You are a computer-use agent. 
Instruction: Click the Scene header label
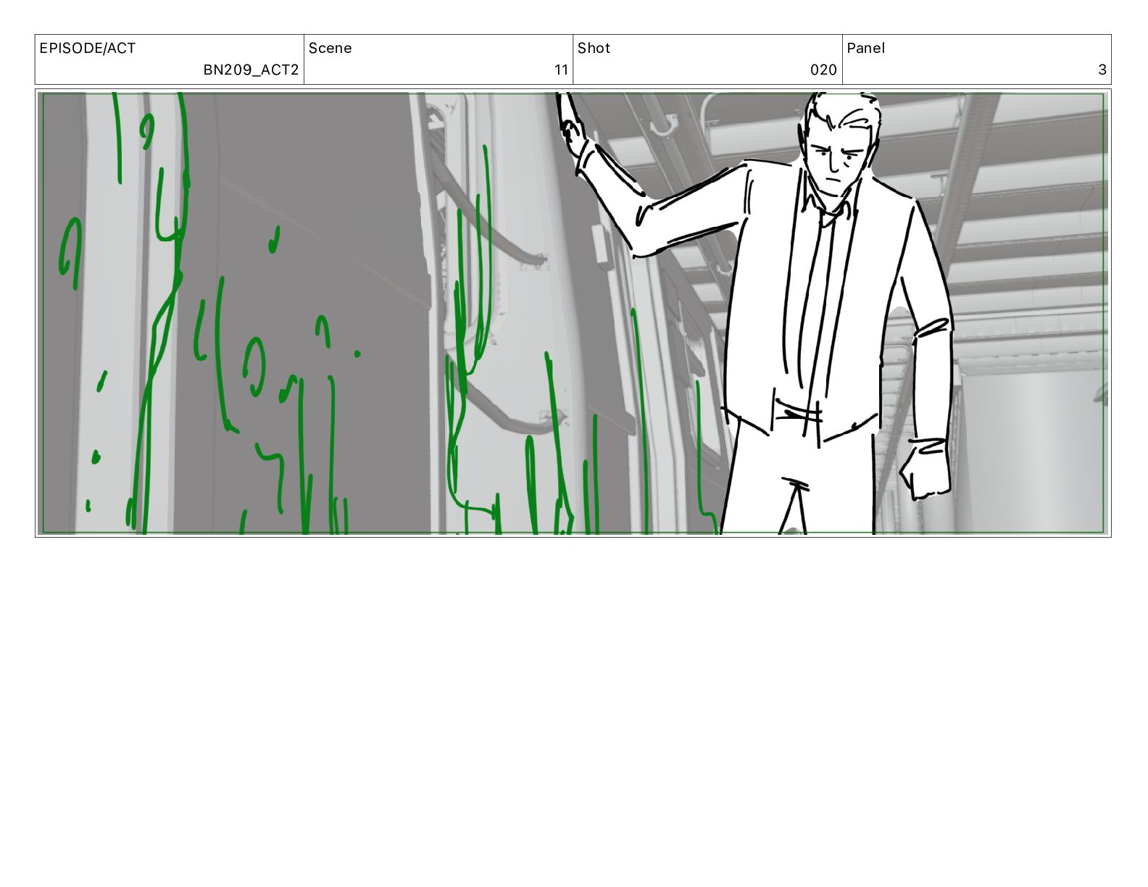click(330, 49)
